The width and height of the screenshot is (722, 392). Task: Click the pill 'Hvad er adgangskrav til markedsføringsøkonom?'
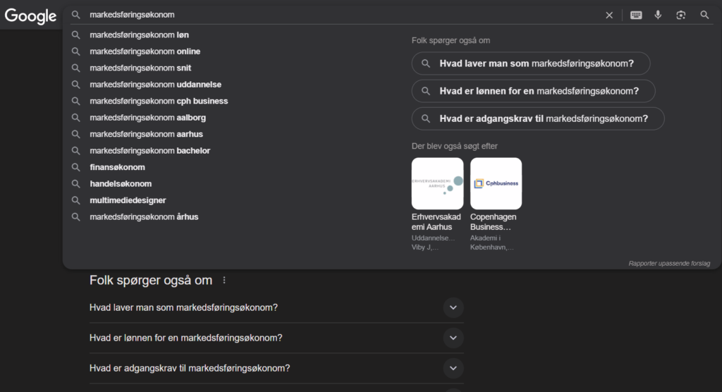(x=538, y=119)
